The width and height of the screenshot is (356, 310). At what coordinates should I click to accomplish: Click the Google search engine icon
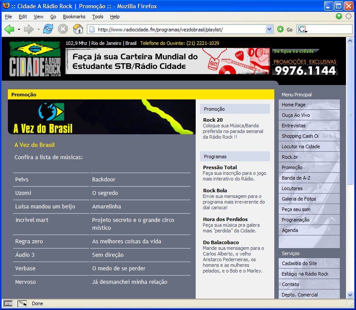[302, 30]
